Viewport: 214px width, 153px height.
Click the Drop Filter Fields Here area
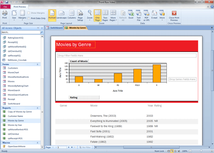coord(127,56)
